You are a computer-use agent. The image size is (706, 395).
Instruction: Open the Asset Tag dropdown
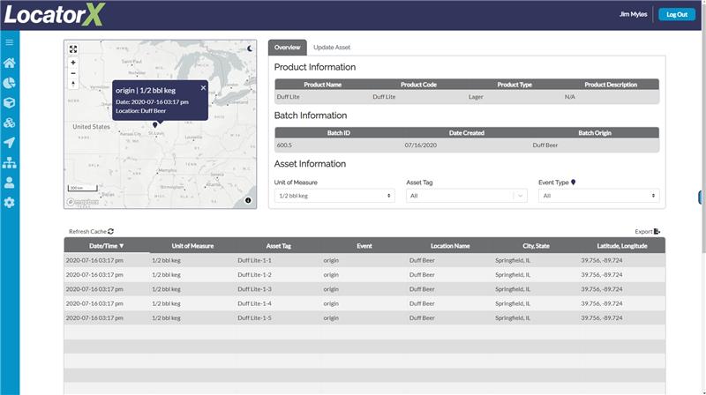pos(467,196)
